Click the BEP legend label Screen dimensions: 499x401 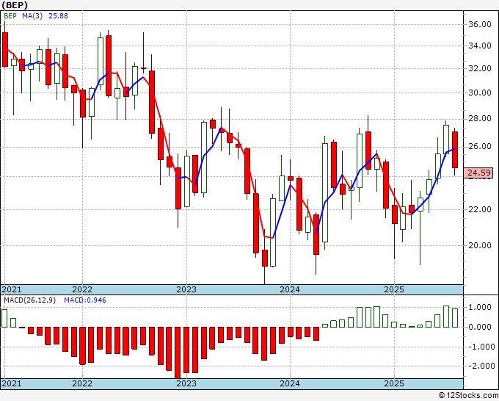tap(10, 16)
